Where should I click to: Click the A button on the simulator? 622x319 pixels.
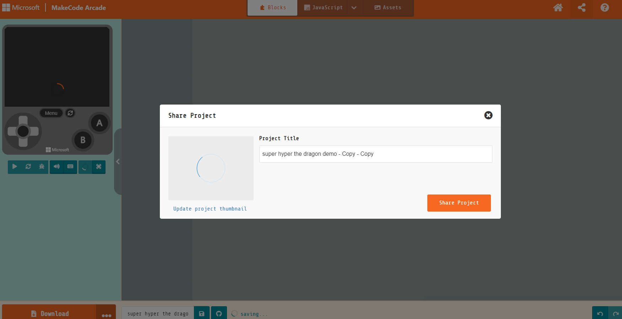[x=99, y=123]
